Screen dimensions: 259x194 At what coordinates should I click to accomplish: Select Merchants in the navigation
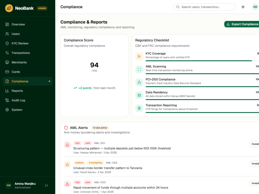point(28,62)
